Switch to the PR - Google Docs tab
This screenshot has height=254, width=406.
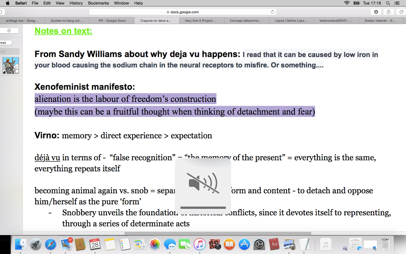(x=112, y=21)
